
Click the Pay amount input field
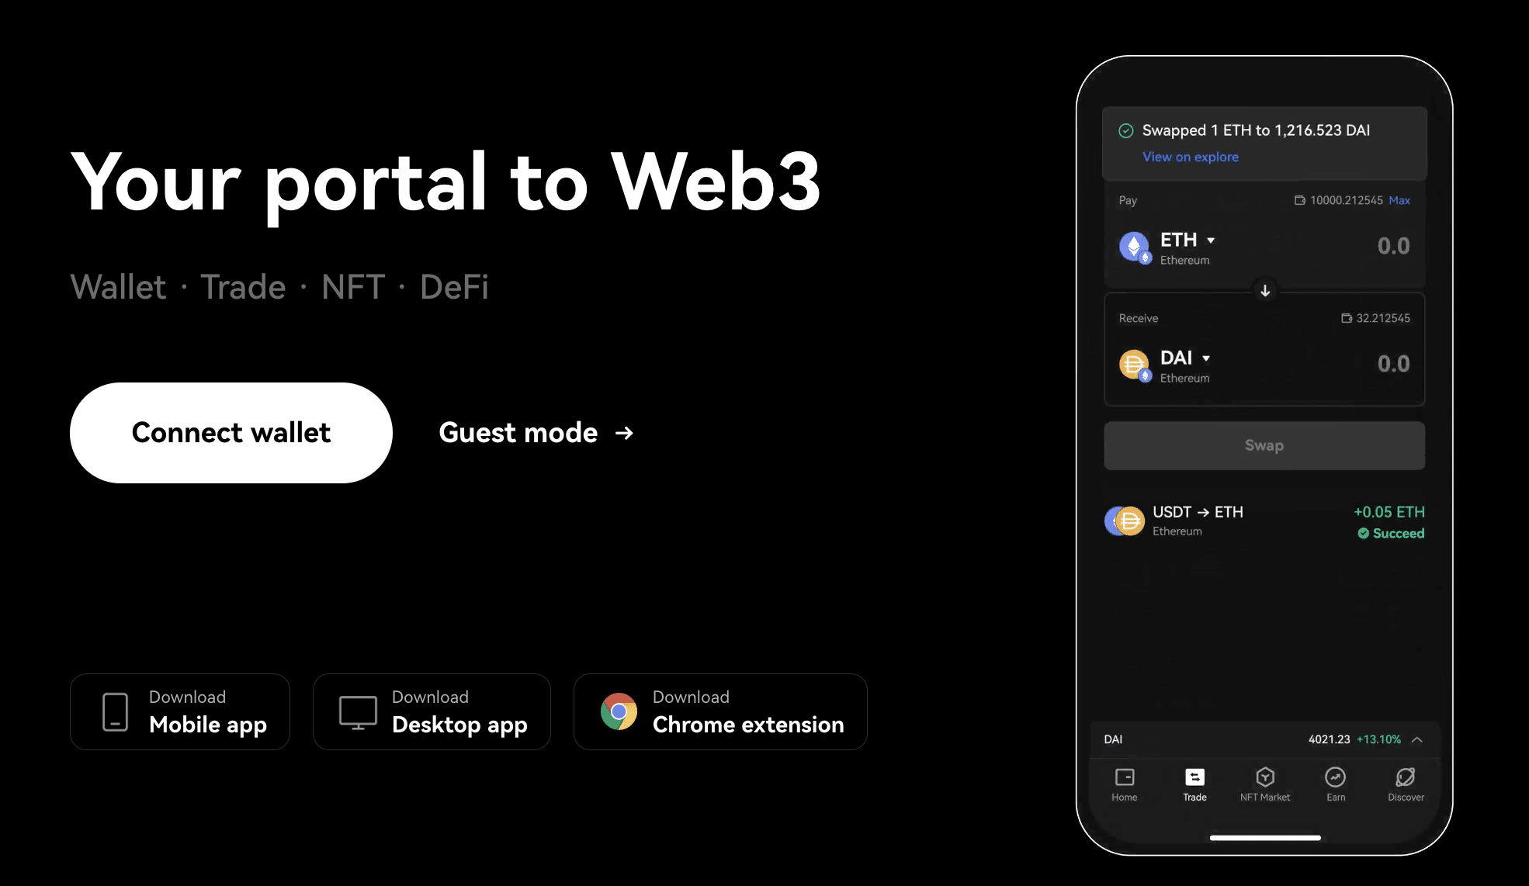coord(1393,246)
